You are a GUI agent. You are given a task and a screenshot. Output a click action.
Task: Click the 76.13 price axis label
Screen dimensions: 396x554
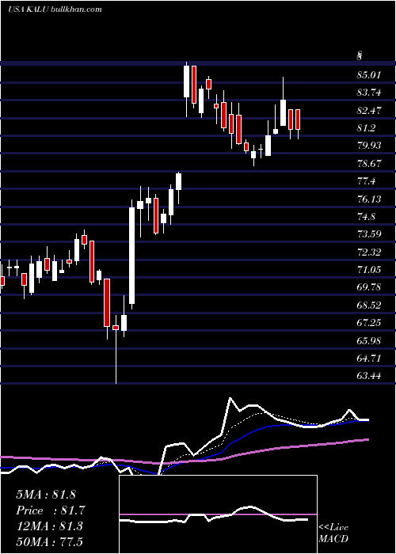369,199
